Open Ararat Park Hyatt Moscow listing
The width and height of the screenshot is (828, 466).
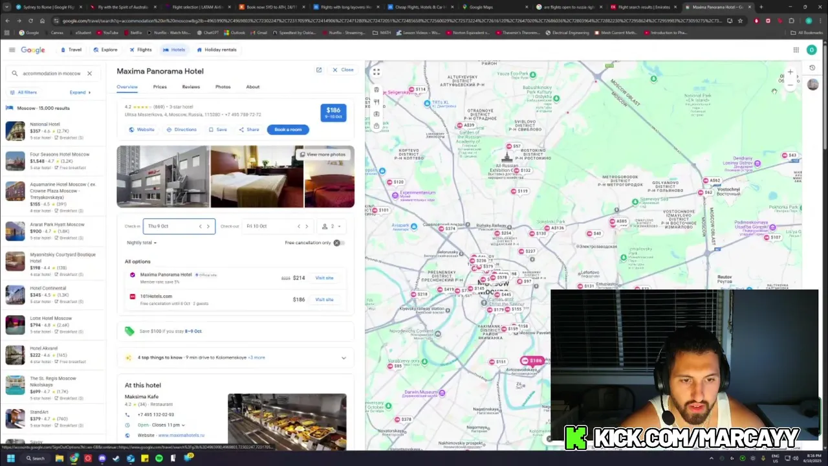(x=54, y=231)
